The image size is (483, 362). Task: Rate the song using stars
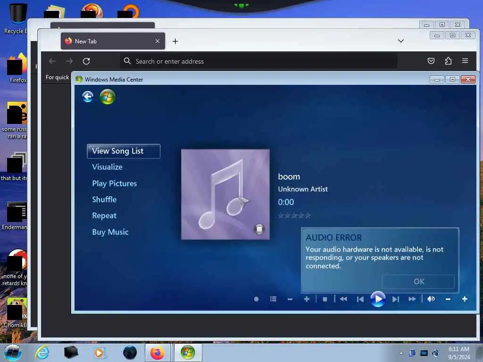[x=294, y=215]
